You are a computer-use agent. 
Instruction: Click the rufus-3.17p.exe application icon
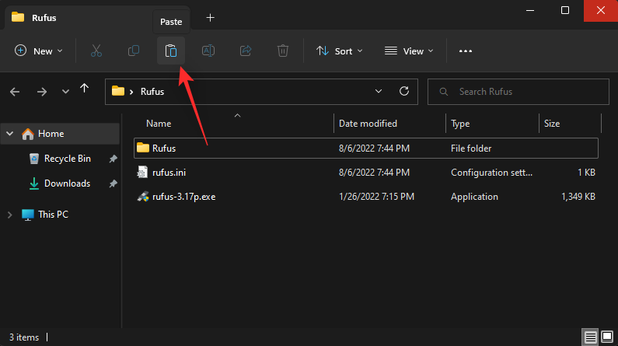(x=143, y=196)
